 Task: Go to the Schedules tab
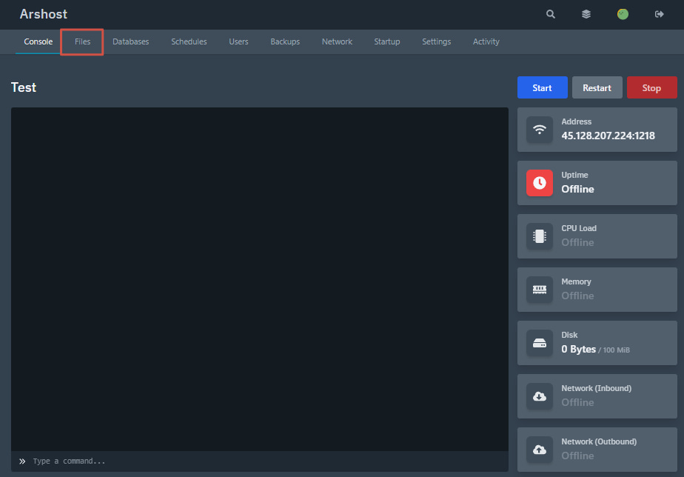tap(189, 41)
